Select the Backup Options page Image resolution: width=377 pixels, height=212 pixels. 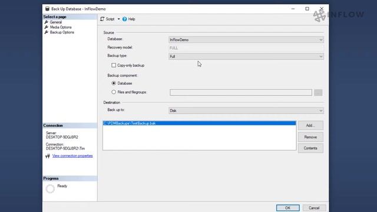(x=62, y=32)
